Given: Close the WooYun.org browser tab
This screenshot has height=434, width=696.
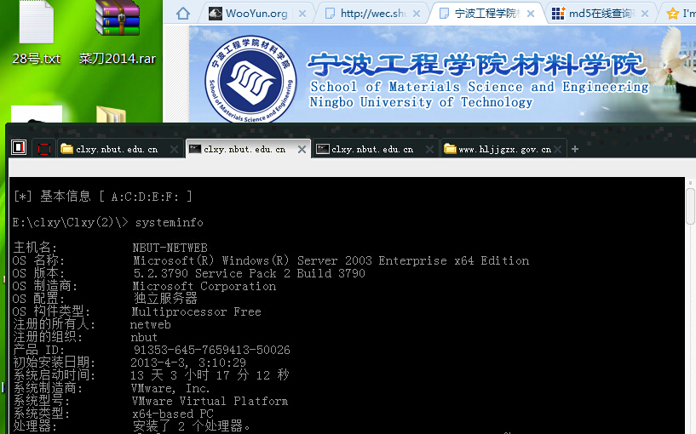Looking at the screenshot, I should pyautogui.click(x=302, y=14).
